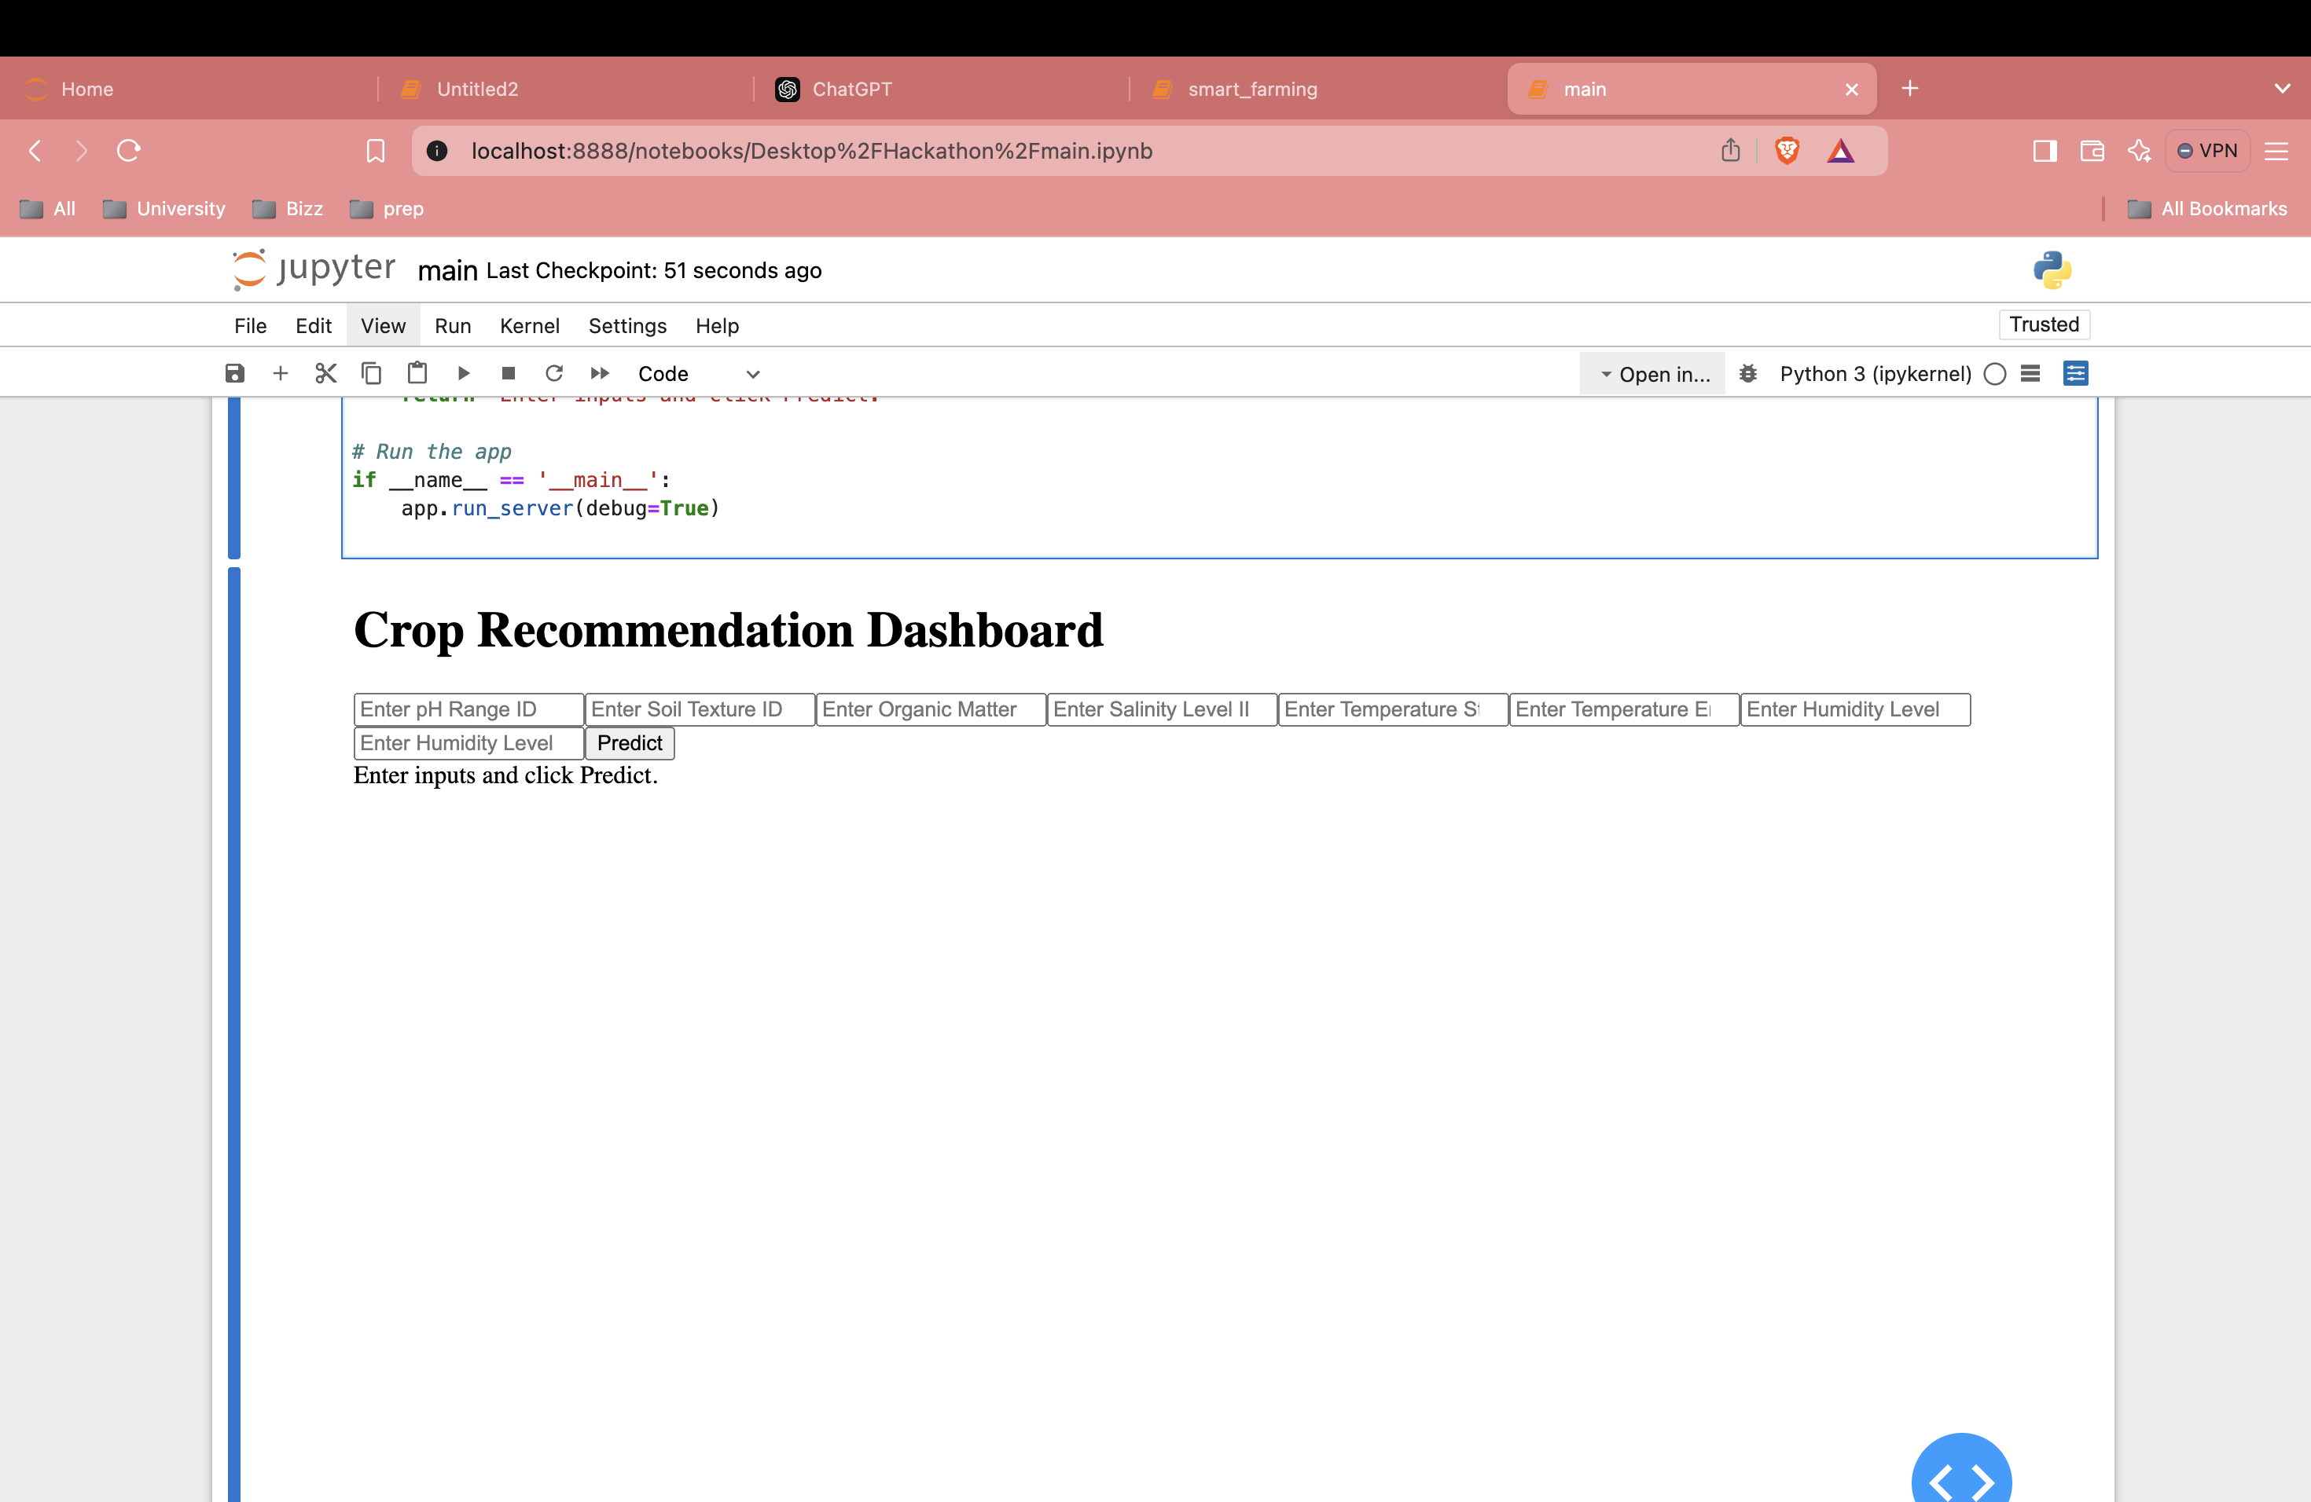
Task: Cut selected cell using scissors icon
Action: click(325, 374)
